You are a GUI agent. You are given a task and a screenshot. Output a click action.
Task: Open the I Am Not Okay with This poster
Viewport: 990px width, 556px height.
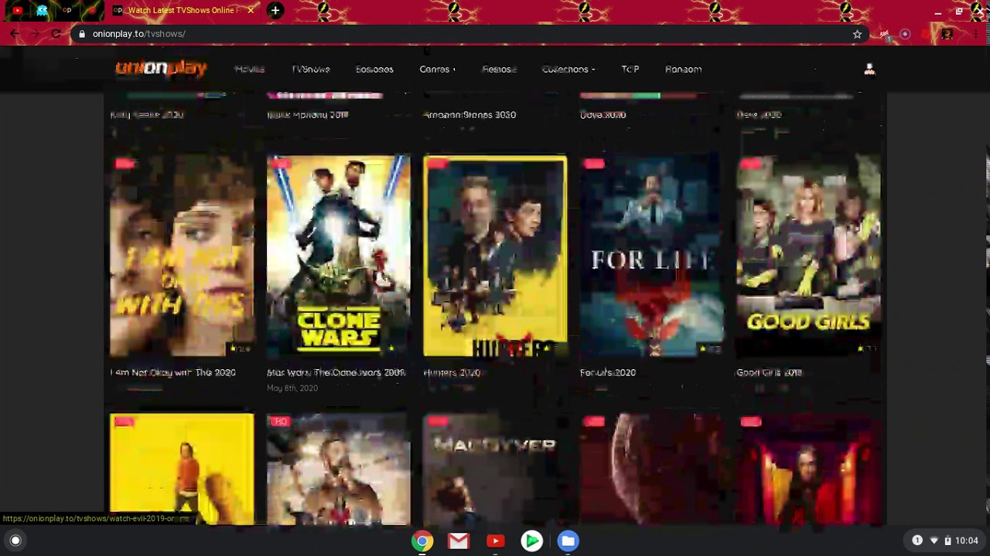tap(182, 256)
